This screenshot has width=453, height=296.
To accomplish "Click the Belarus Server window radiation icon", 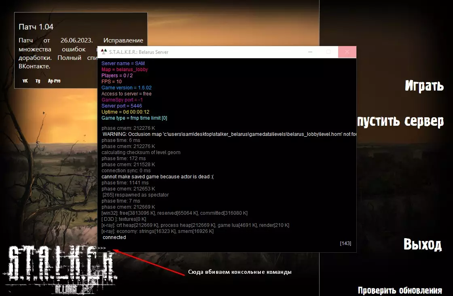I will point(104,52).
